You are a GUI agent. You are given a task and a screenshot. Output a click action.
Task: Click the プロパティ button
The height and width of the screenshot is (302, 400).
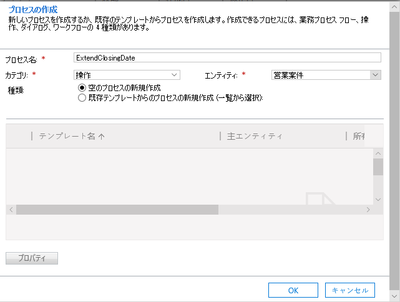[x=32, y=258]
